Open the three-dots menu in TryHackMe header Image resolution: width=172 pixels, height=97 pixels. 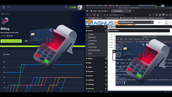point(8,7)
